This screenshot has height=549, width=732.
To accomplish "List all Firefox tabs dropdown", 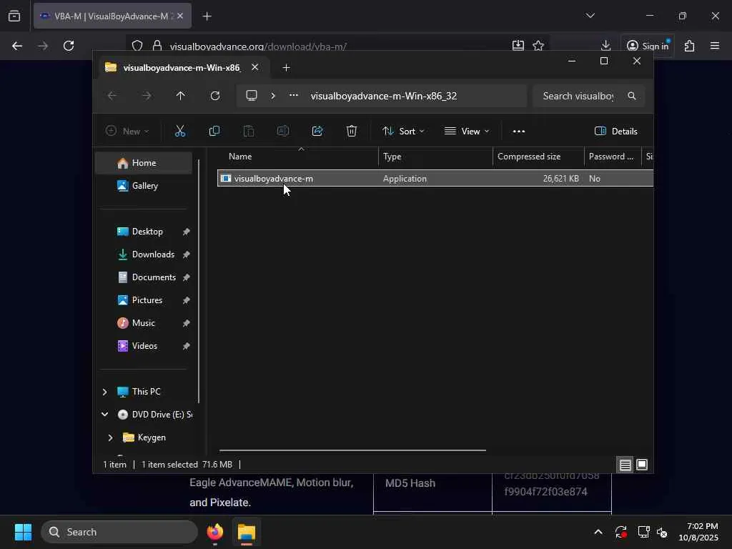I will coord(590,16).
